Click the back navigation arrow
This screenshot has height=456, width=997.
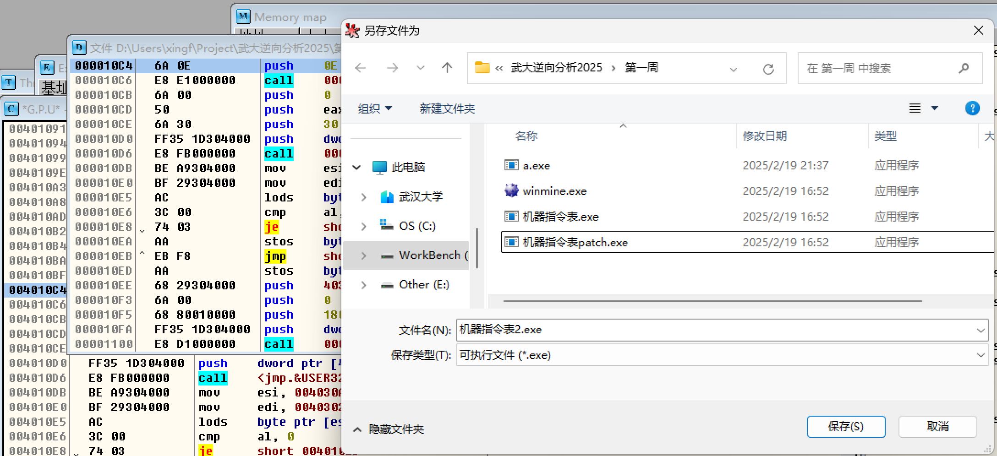point(361,68)
